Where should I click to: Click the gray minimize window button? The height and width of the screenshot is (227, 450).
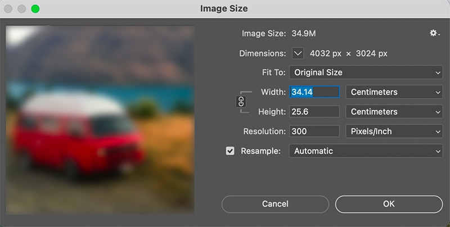pos(22,9)
